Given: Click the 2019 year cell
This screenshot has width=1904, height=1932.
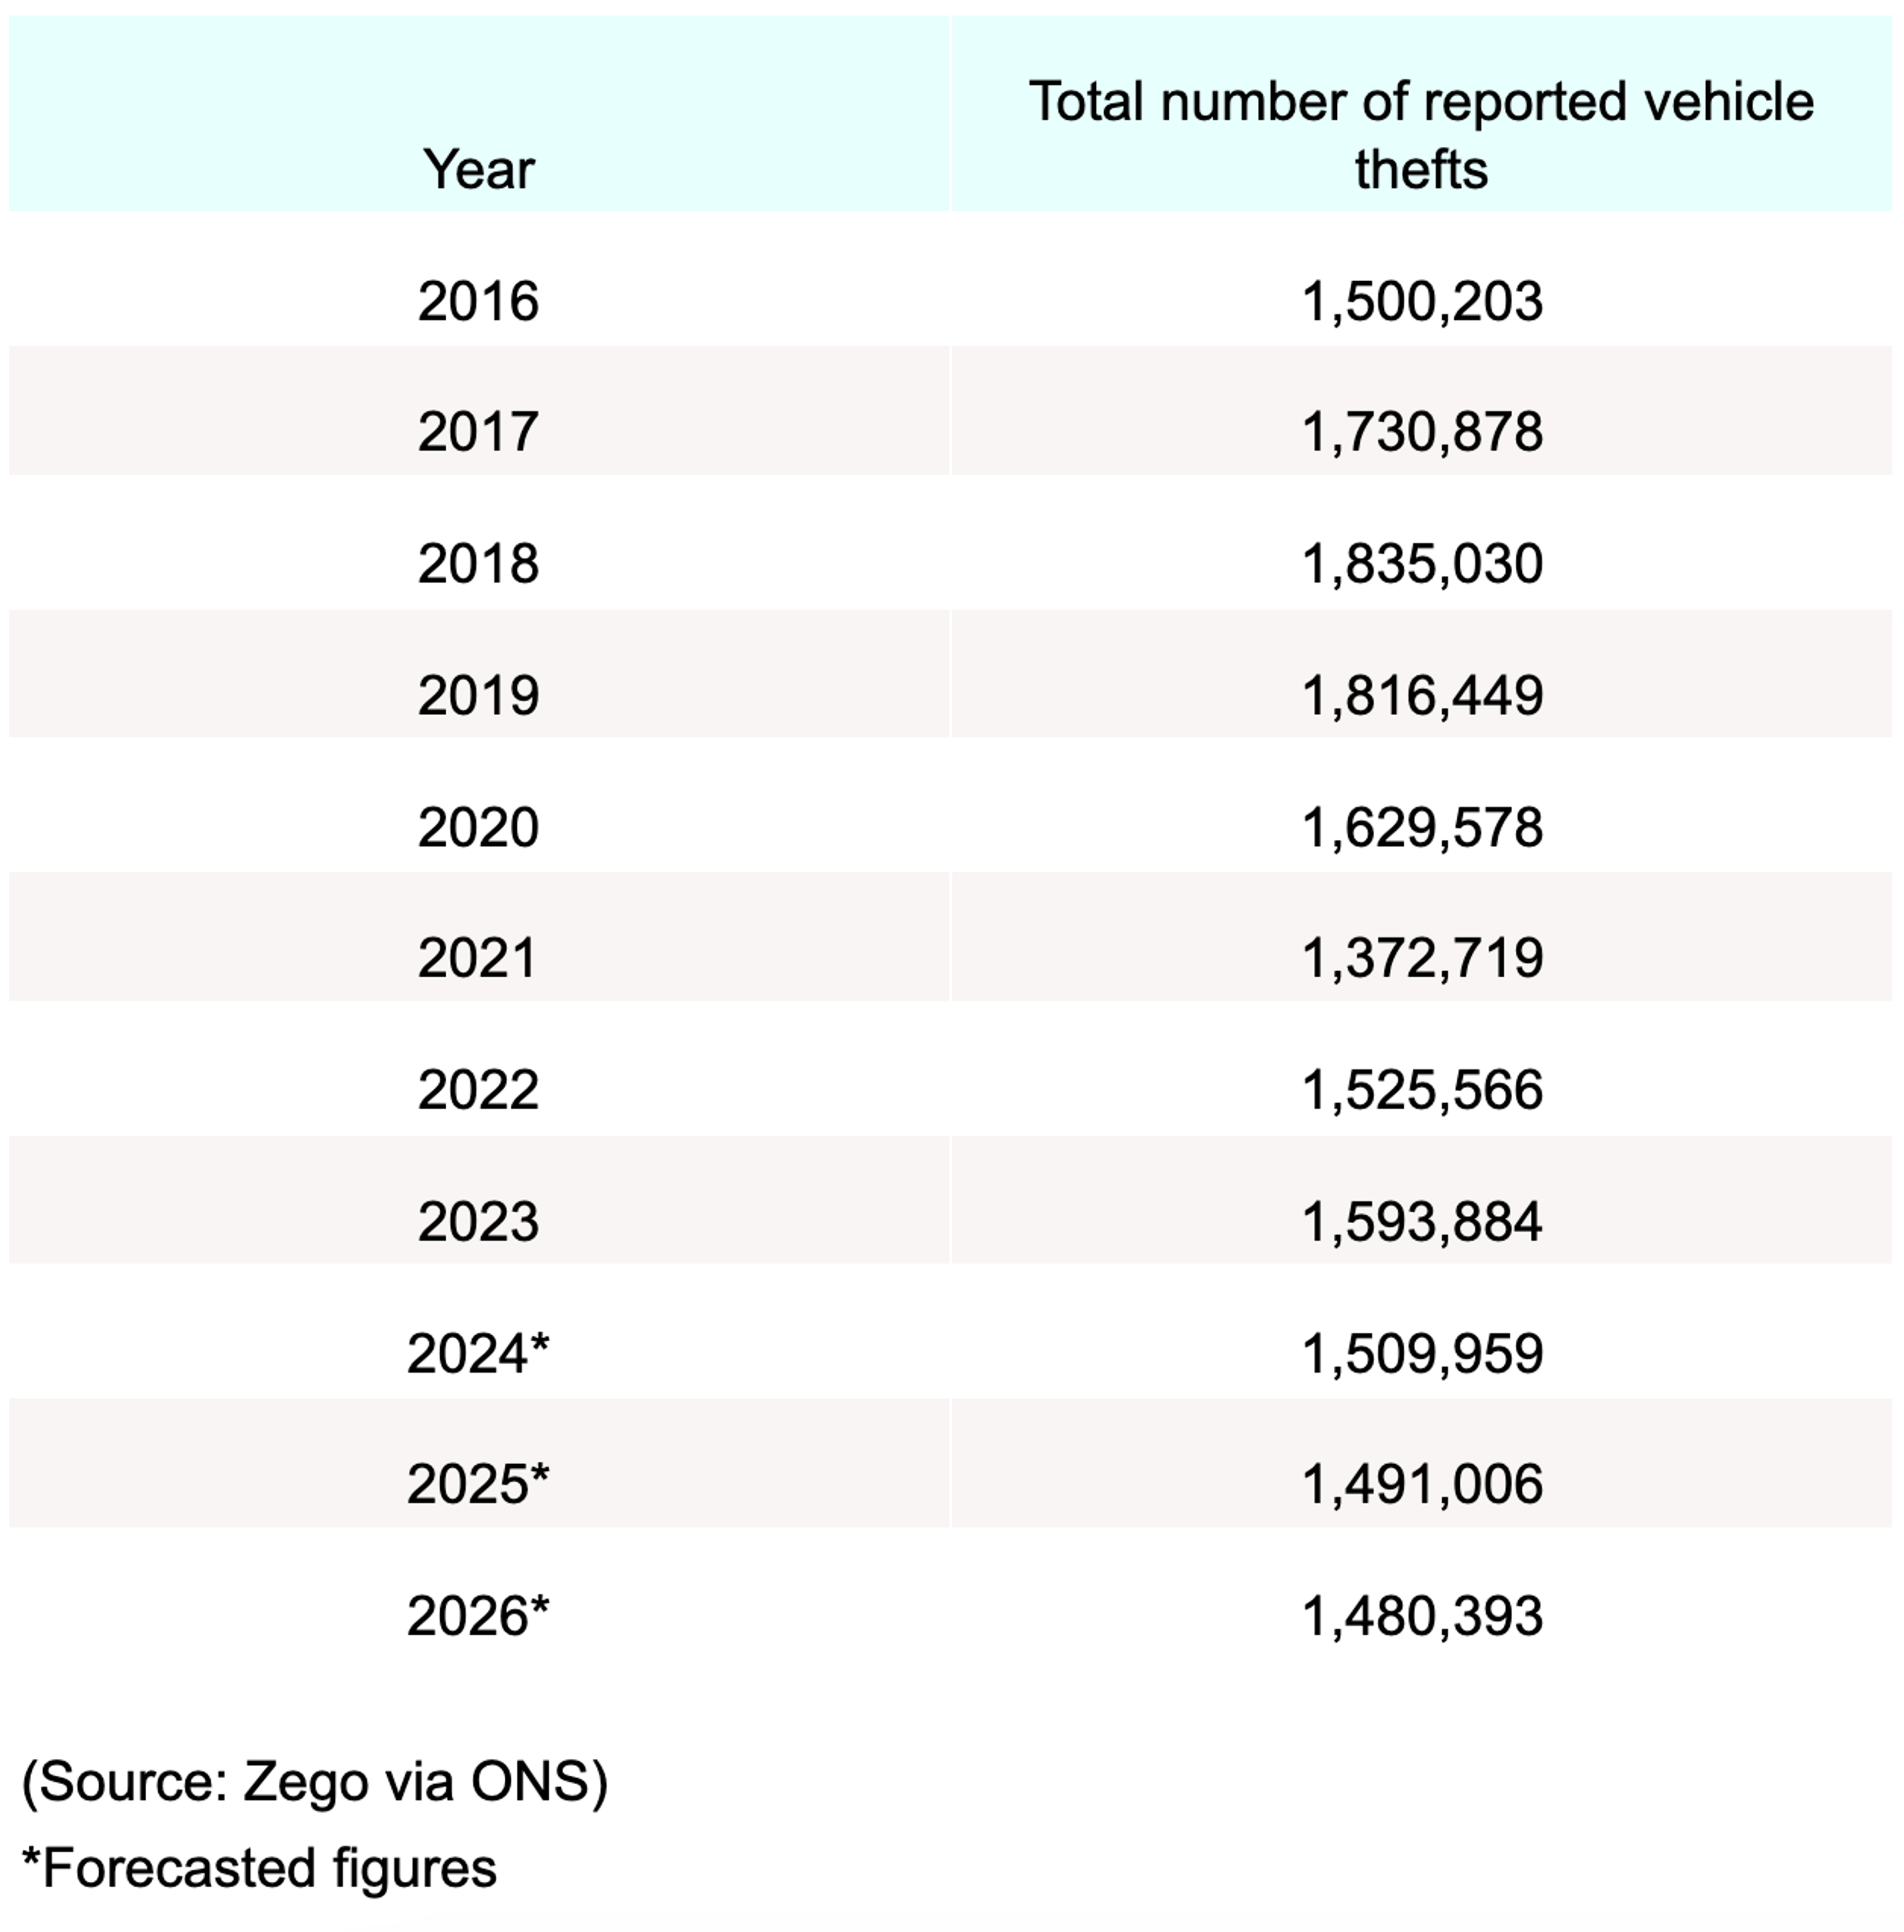Looking at the screenshot, I should (x=478, y=695).
